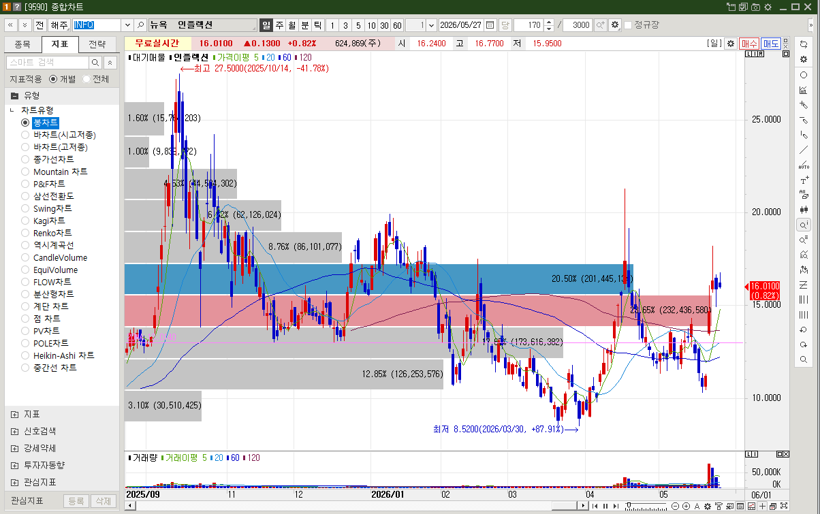Screen dimensions: 820x514
Task: Expand the 투자자동향 tree section
Action: [x=14, y=465]
